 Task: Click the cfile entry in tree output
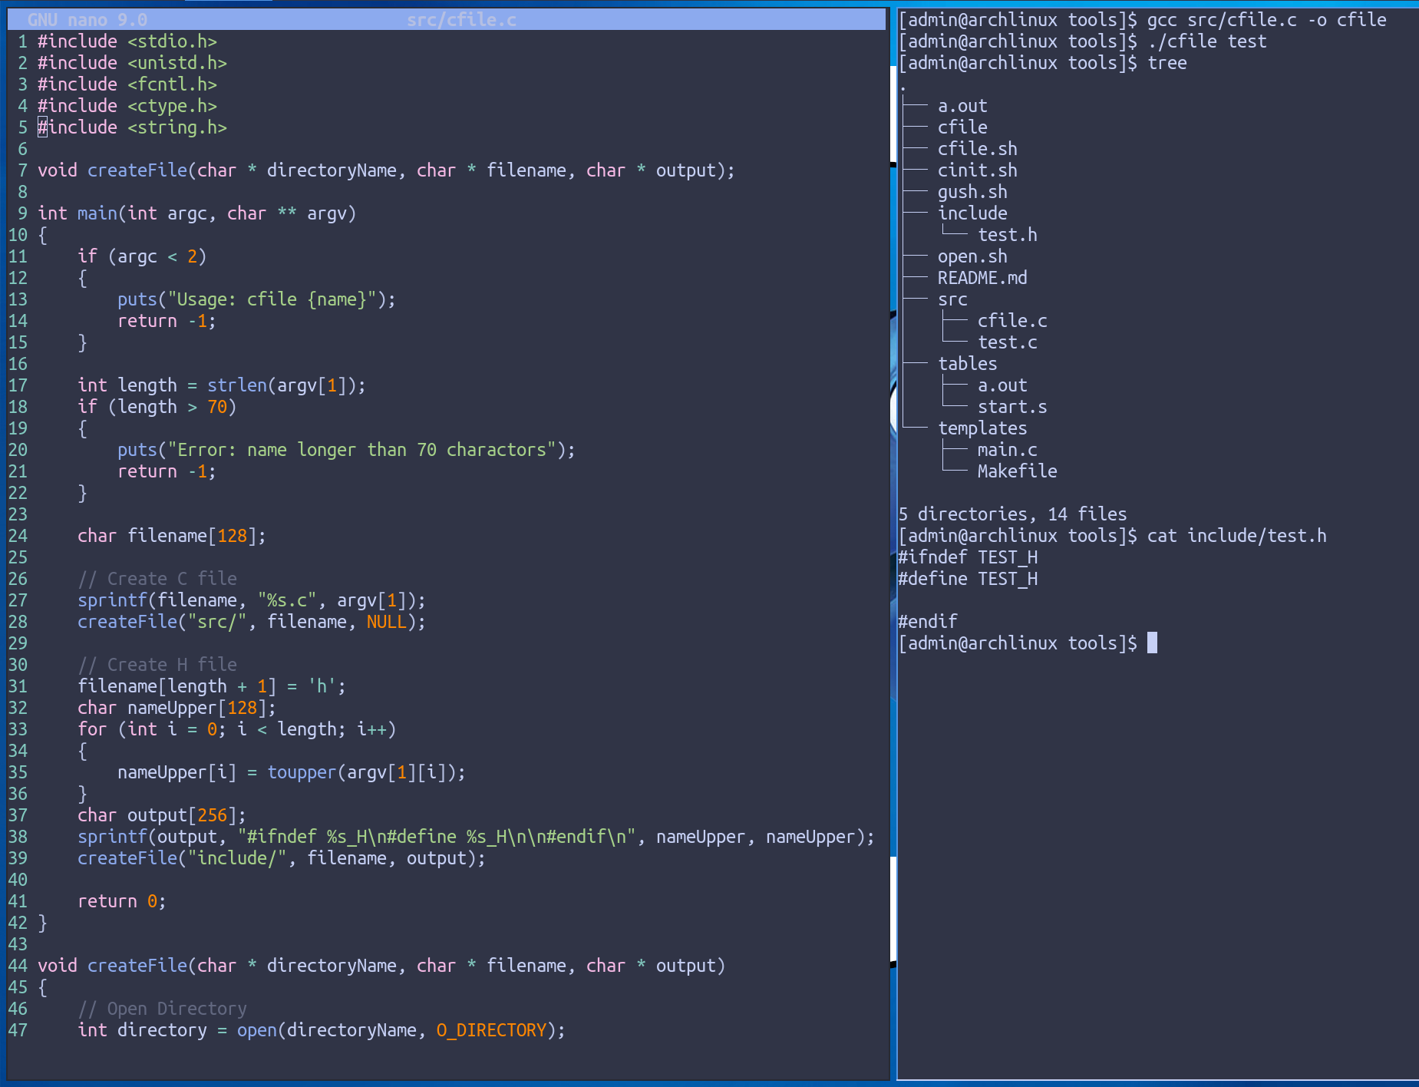[x=962, y=127]
